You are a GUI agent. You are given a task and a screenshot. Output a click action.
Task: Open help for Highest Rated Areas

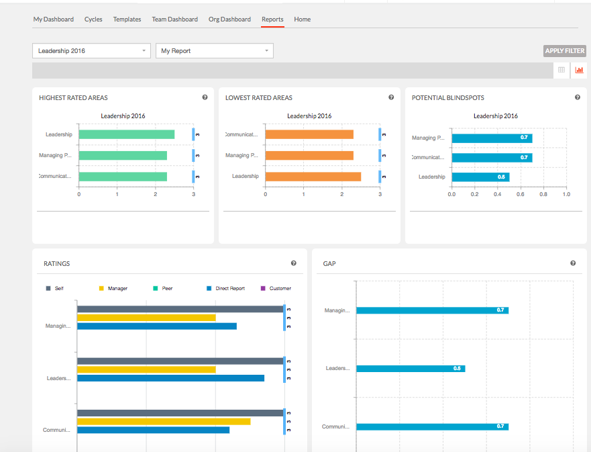tap(205, 97)
